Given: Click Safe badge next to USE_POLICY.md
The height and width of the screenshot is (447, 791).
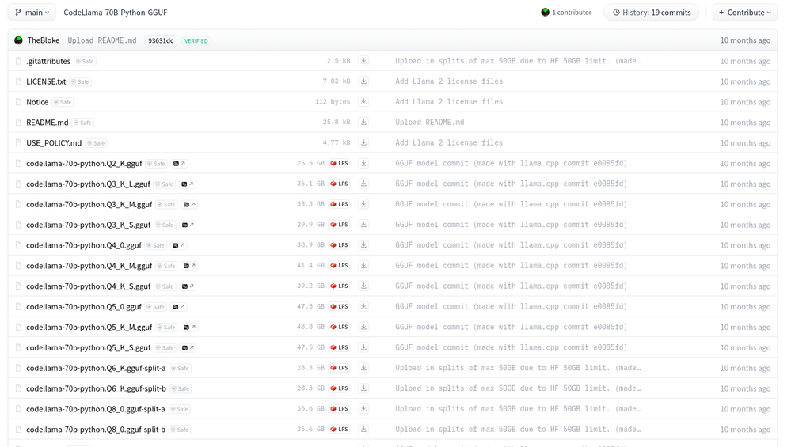Looking at the screenshot, I should (x=95, y=143).
